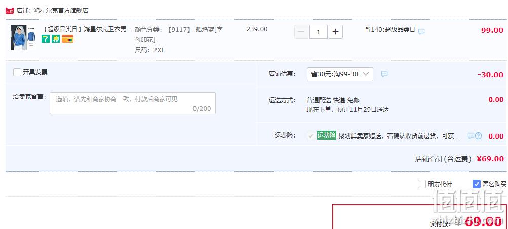Click the green 运费险 label tag
The width and height of the screenshot is (508, 229).
pos(327,135)
